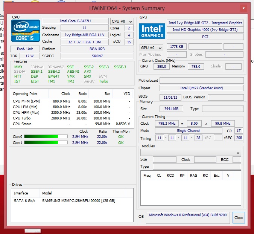This screenshot has height=234, width=254.
Task: Click the µCU value 15 field
Action: (x=129, y=42)
